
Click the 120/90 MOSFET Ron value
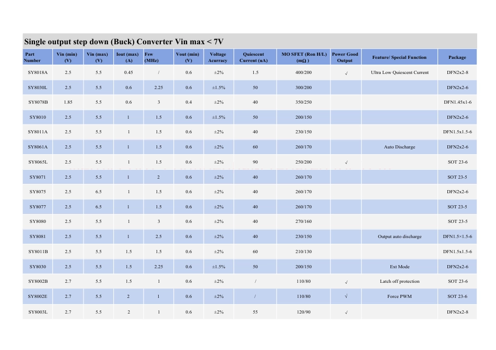pyautogui.click(x=303, y=312)
